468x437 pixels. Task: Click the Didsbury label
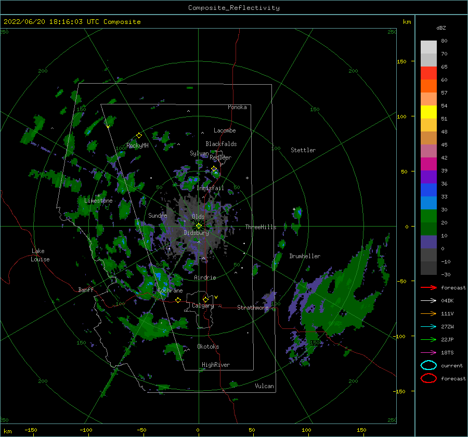[196, 233]
